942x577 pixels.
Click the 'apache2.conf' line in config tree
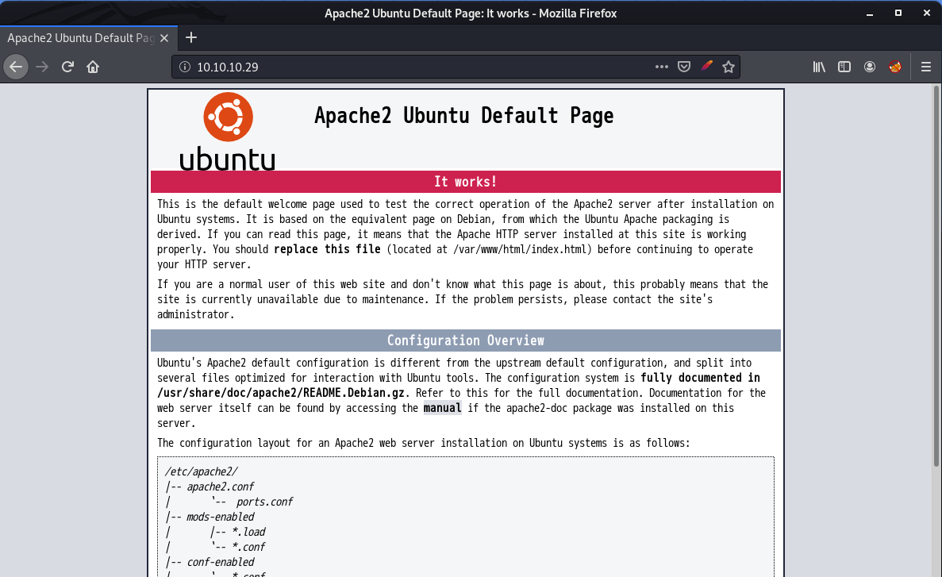(221, 487)
